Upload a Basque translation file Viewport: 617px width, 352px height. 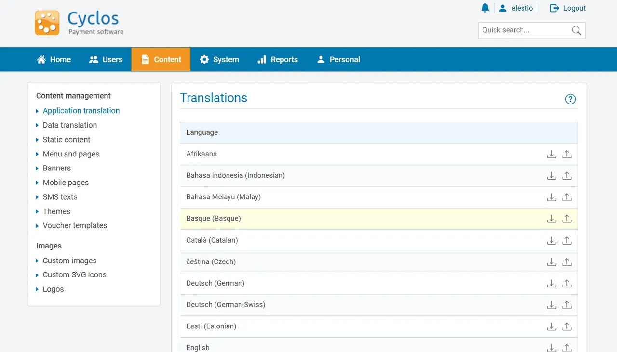point(567,219)
